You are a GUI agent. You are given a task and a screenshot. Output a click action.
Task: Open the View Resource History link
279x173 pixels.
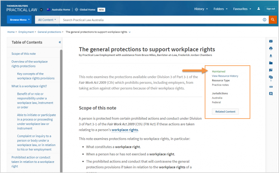point(225,76)
